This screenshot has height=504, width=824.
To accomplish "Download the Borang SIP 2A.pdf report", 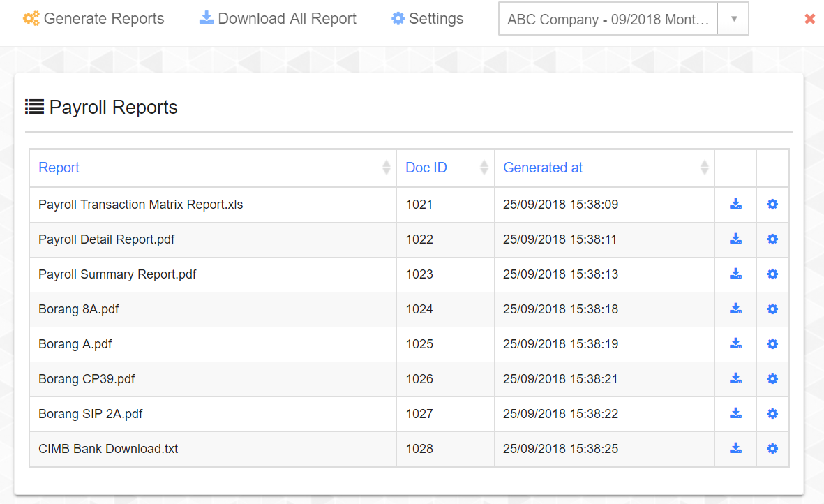I will [735, 413].
